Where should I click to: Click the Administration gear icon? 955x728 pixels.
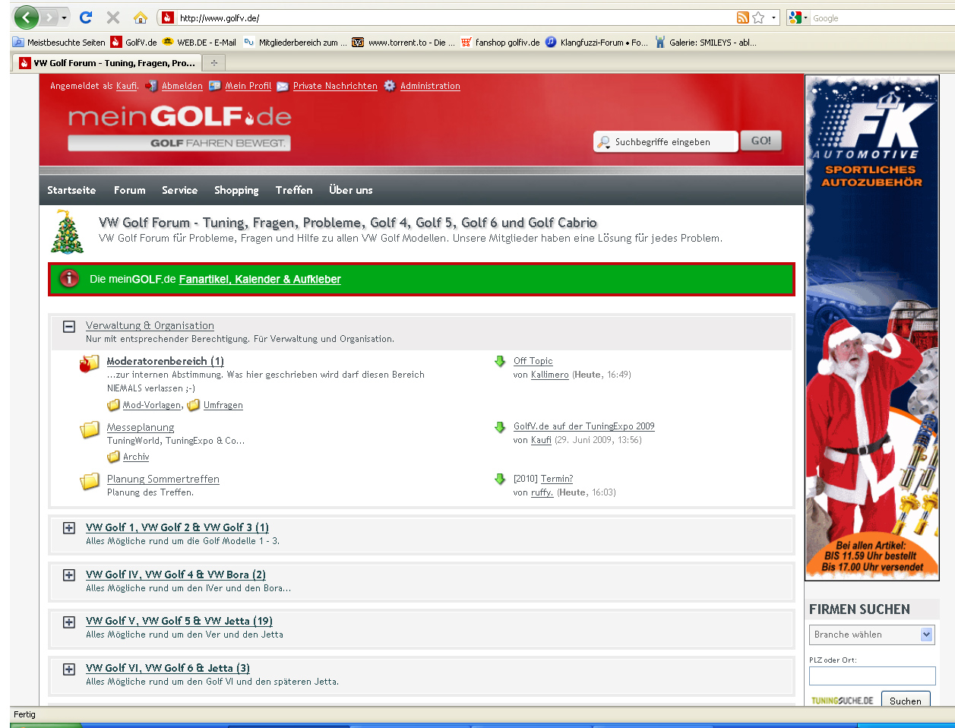[390, 86]
